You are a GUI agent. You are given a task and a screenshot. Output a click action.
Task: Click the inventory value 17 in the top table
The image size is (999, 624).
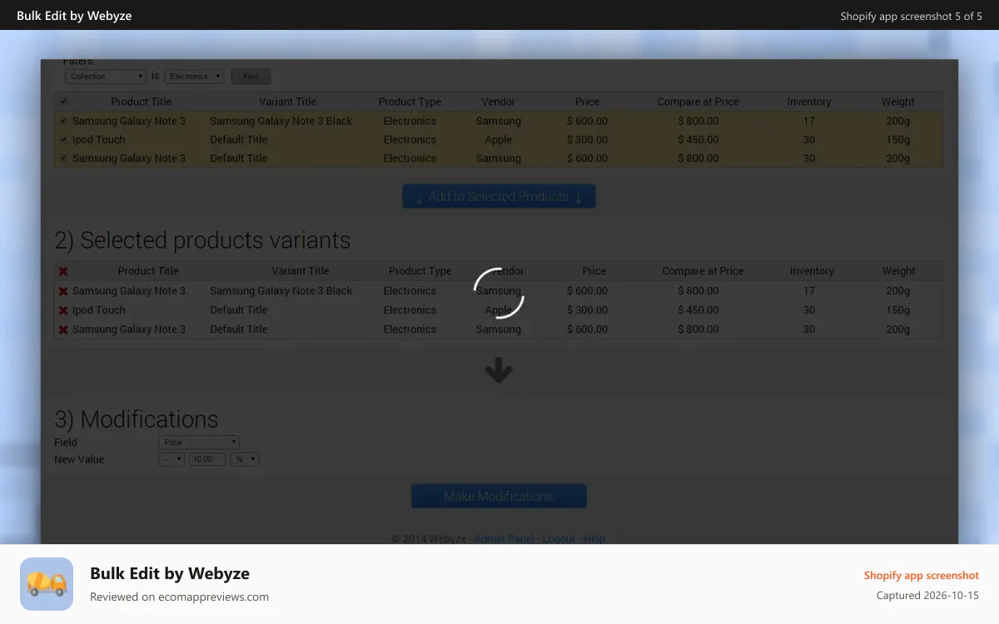coord(809,121)
